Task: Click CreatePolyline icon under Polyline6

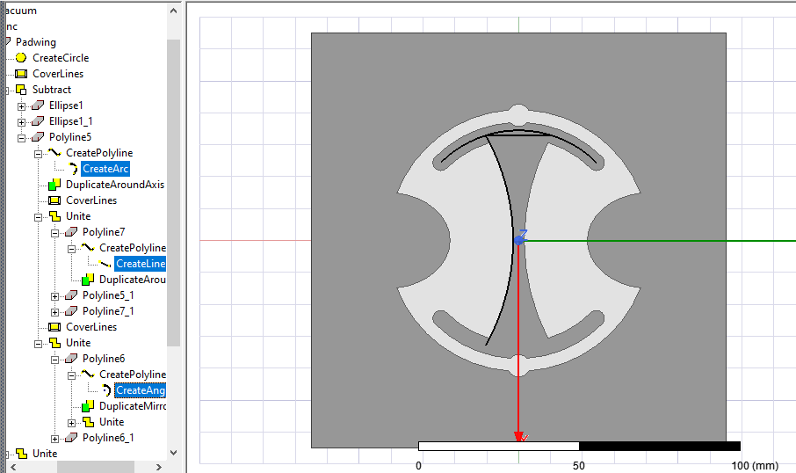Action: 88,374
